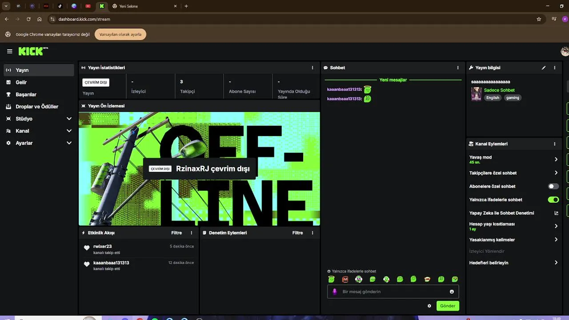Screen dimensions: 569x320
Task: Switch to the YouTube browser tab
Action: (88, 6)
